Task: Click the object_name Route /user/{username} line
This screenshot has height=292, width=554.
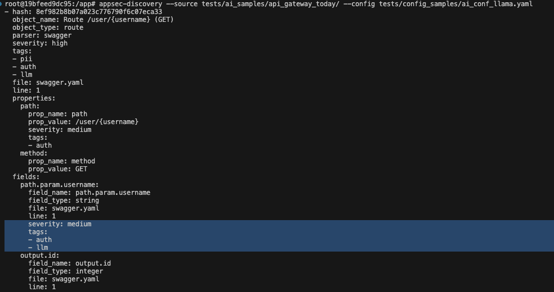Action: 93,20
